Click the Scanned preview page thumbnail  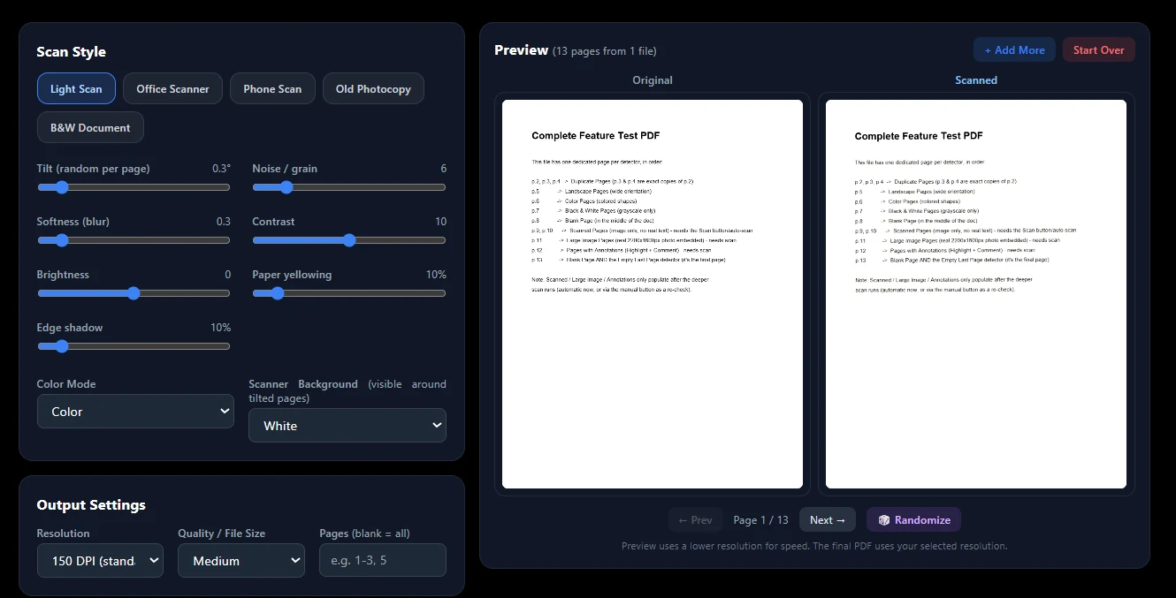click(976, 294)
